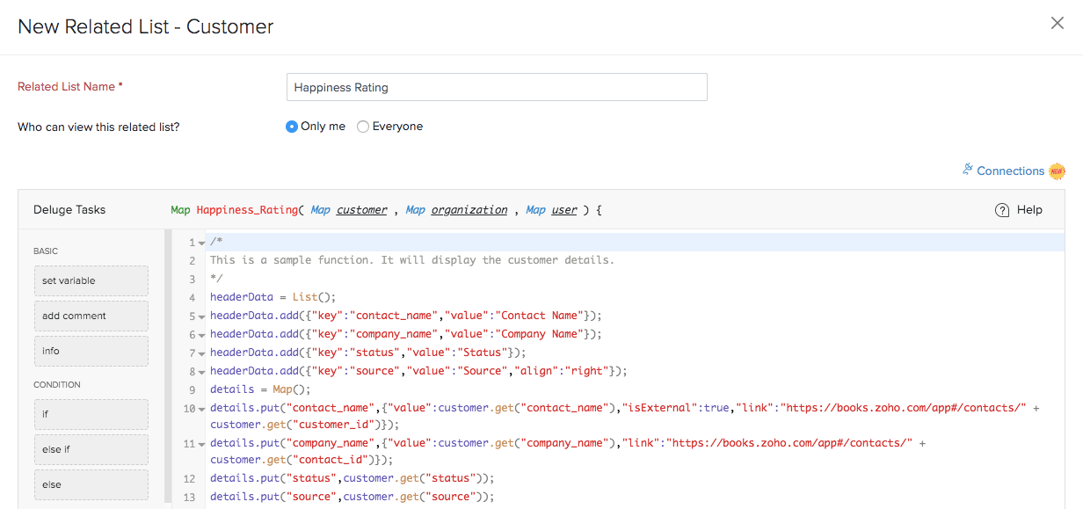Select the Everyone radio button
Screen dimensions: 1083x509
click(x=363, y=127)
